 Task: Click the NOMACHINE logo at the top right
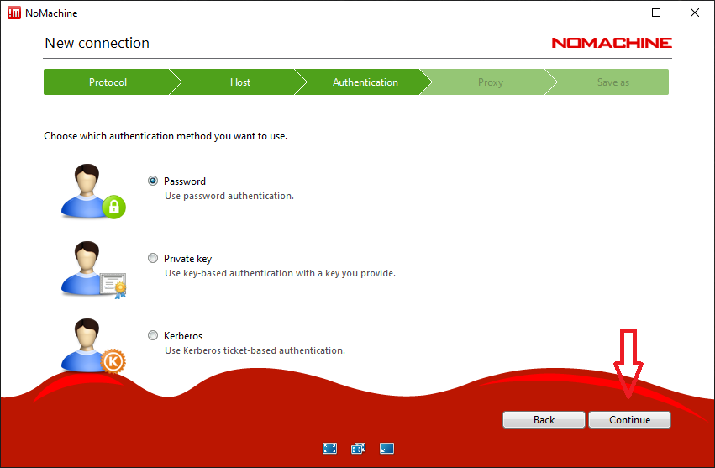(612, 43)
